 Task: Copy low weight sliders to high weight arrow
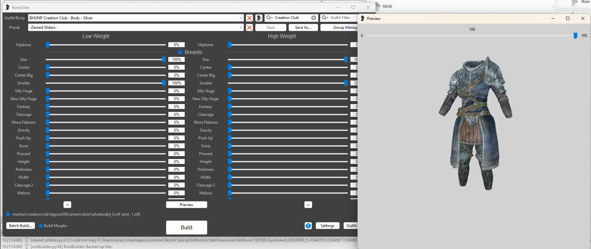click(67, 205)
